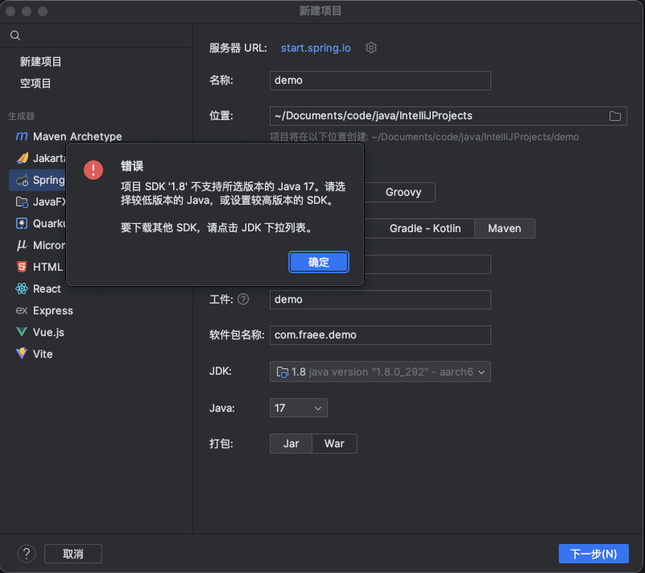Select React generator
The width and height of the screenshot is (645, 573).
47,289
